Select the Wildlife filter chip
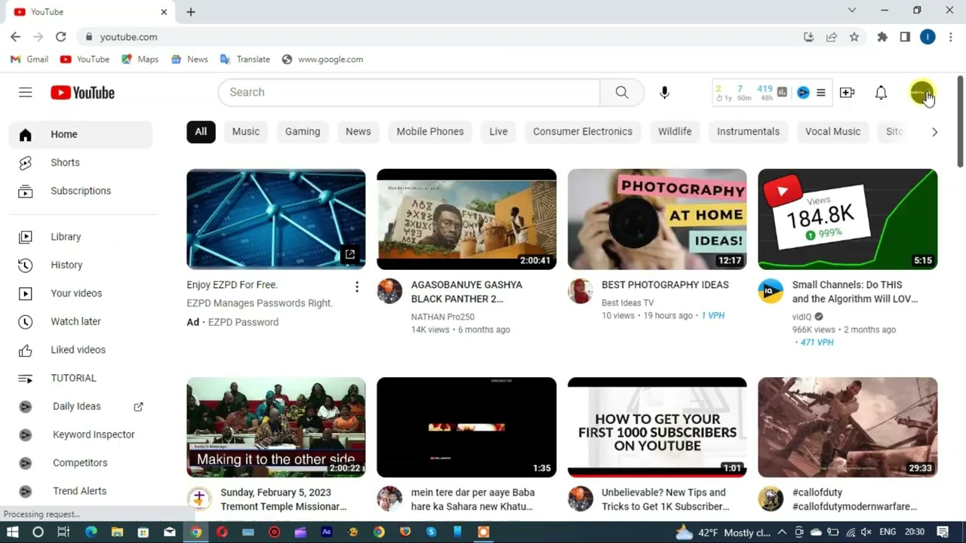Viewport: 966px width, 543px height. 675,131
